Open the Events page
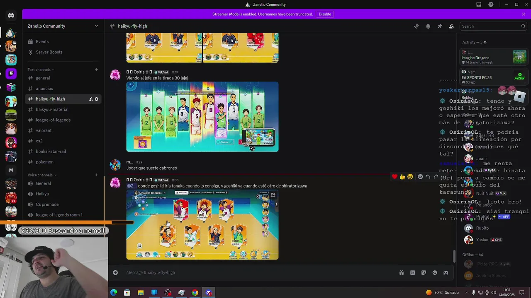This screenshot has width=531, height=298. click(x=63, y=41)
